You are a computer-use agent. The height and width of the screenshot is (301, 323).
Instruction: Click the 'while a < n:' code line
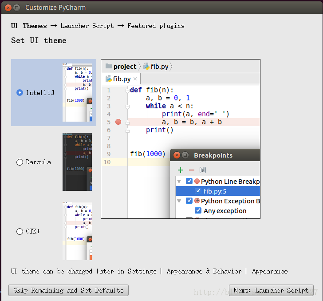(x=170, y=106)
